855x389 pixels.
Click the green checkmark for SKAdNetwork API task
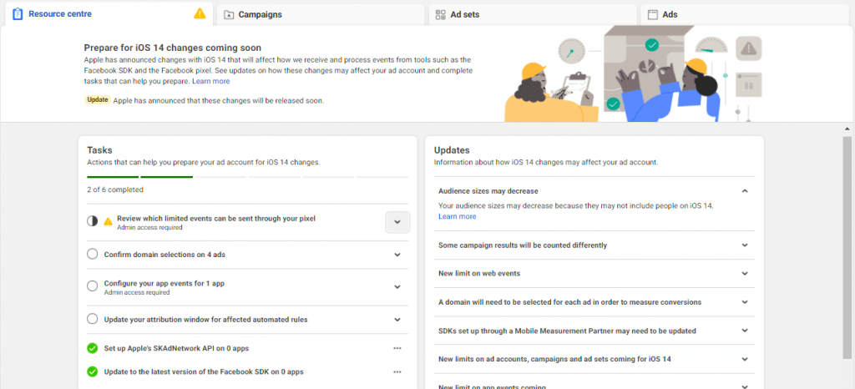93,348
